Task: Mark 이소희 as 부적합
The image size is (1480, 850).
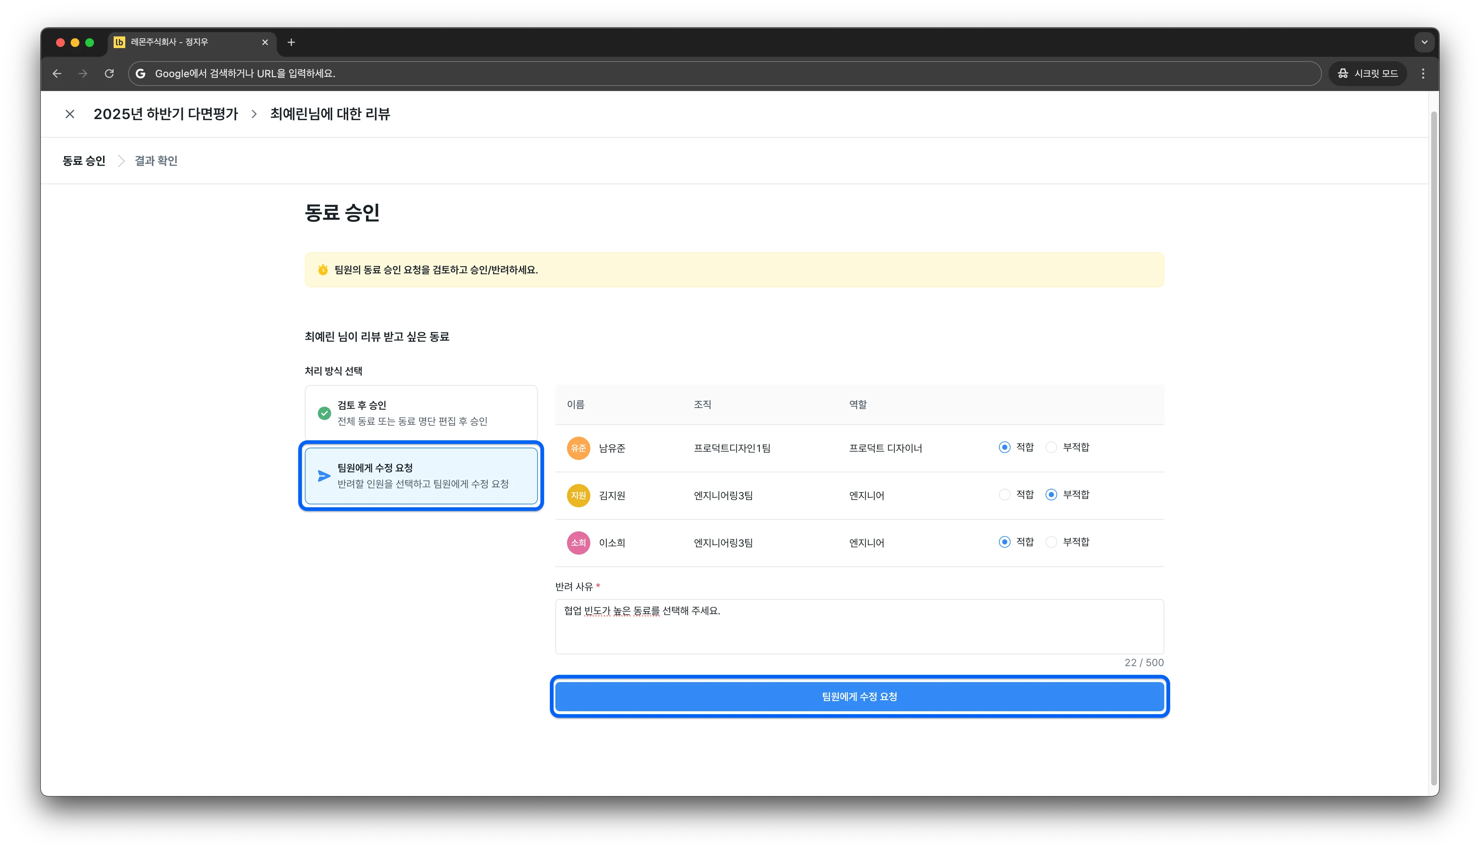Action: pyautogui.click(x=1051, y=542)
